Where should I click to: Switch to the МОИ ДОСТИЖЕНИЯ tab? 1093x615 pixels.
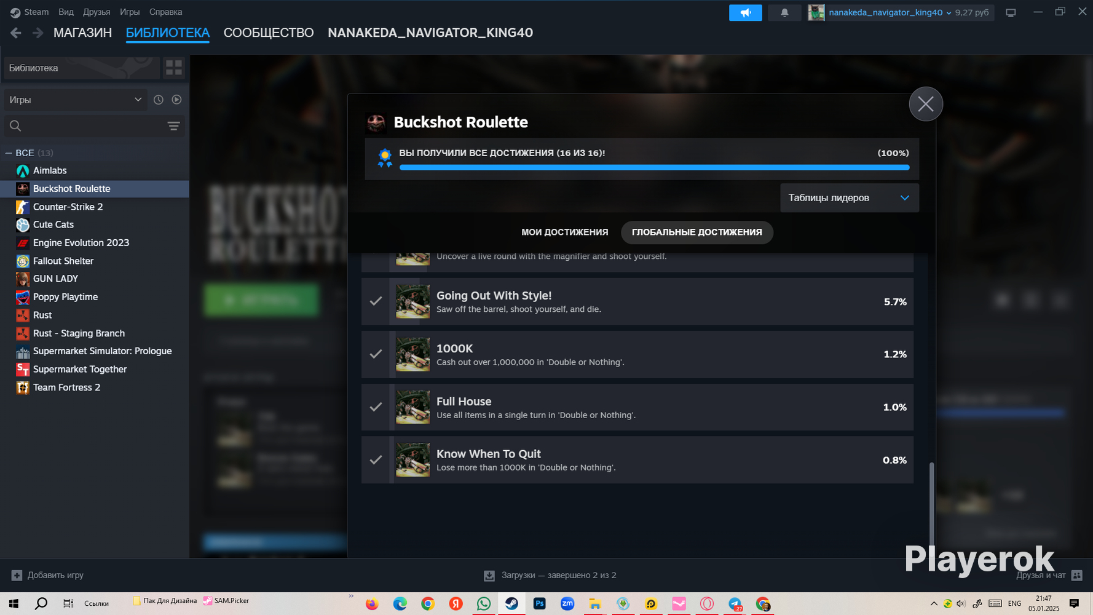(x=565, y=232)
